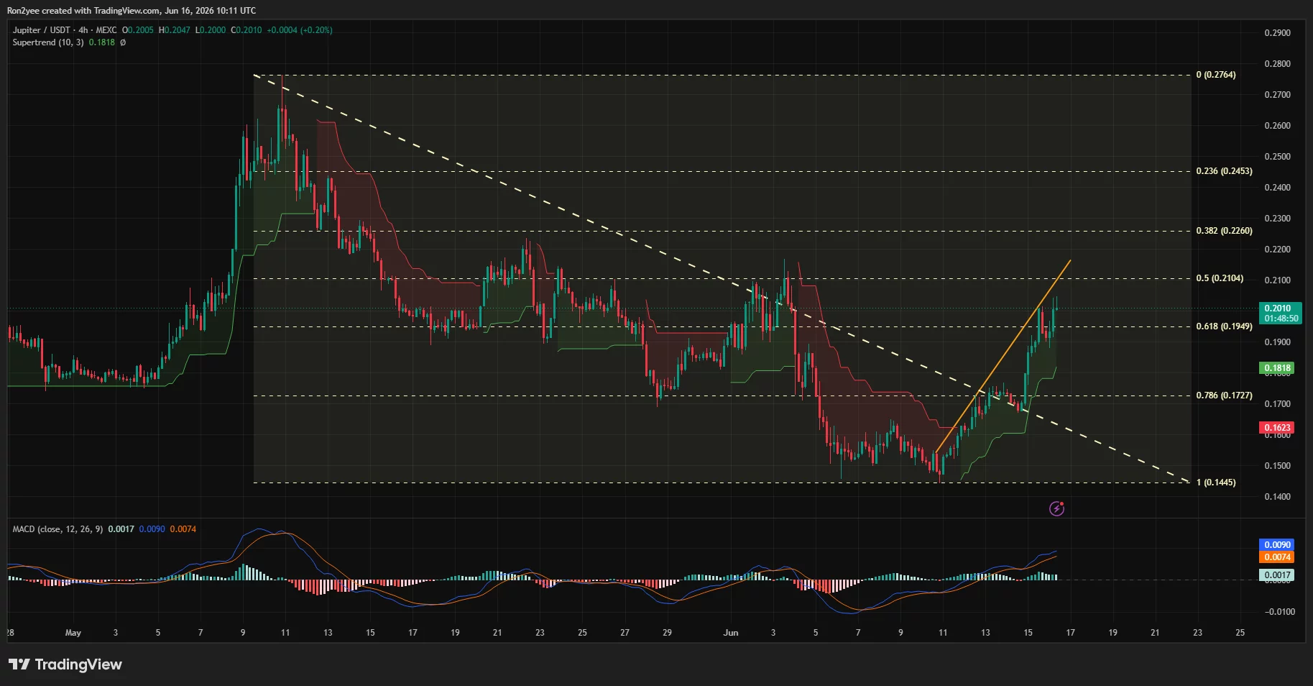Click the 0.1900 price axis label
This screenshot has width=1313, height=686.
tap(1277, 342)
